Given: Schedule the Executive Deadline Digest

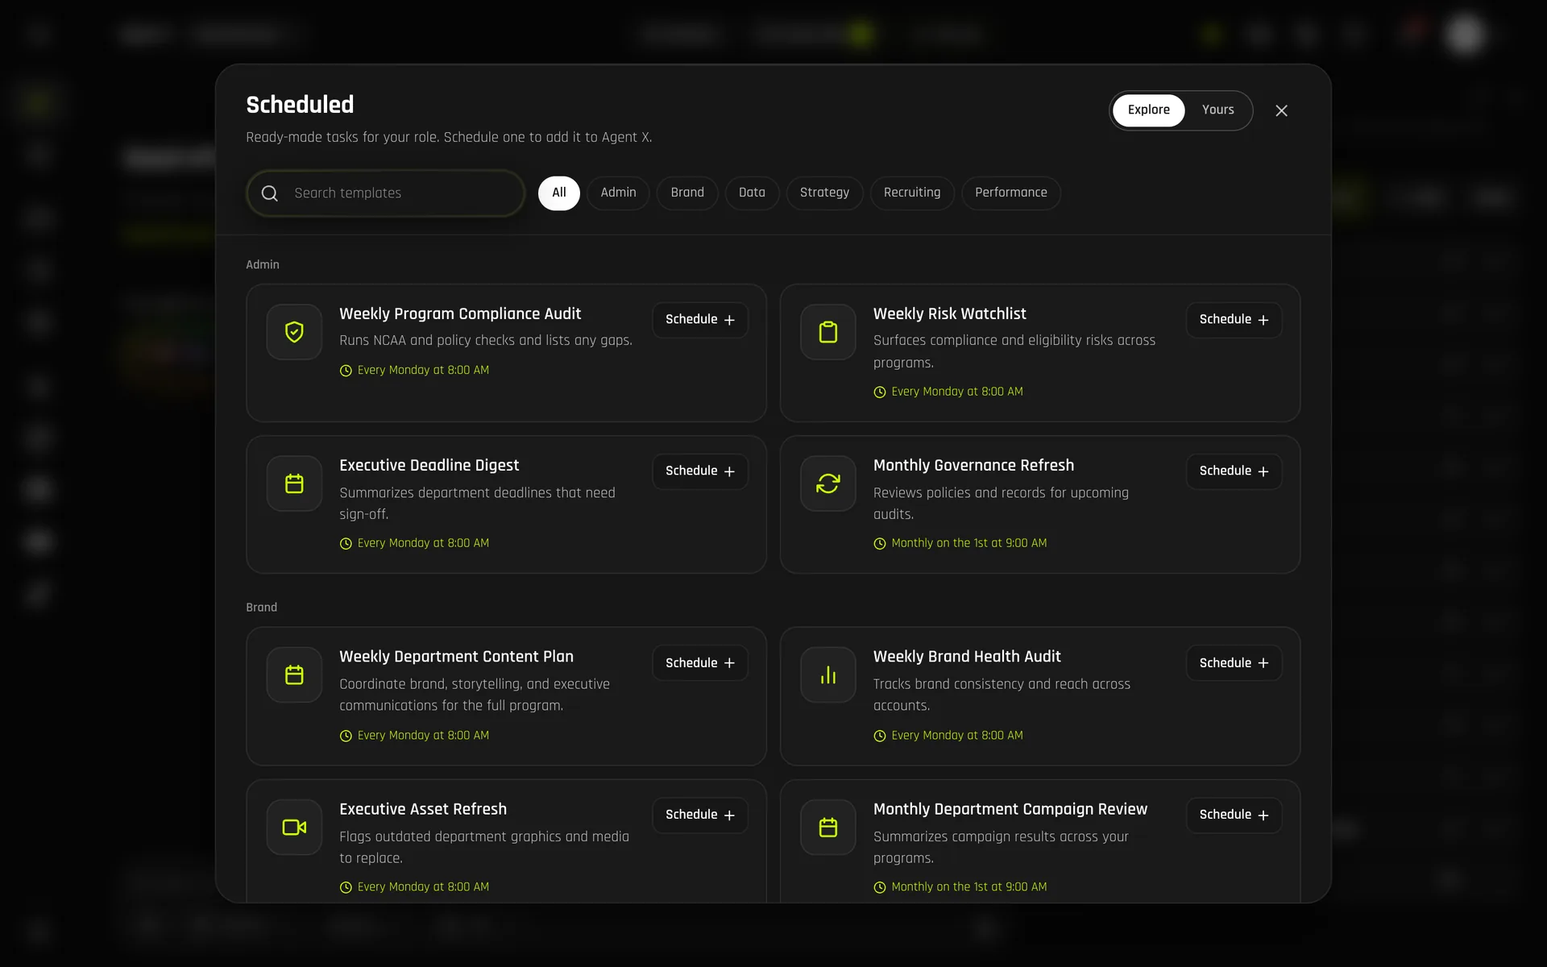Looking at the screenshot, I should coord(700,471).
